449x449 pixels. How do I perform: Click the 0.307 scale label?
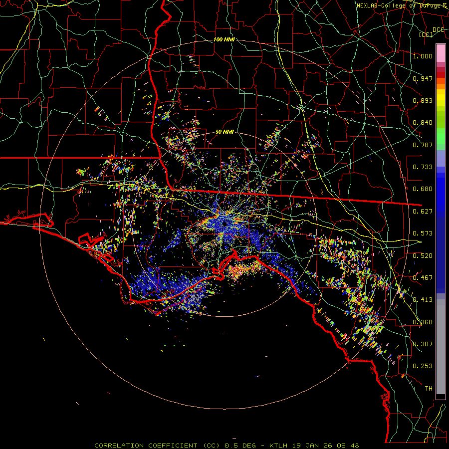click(423, 344)
